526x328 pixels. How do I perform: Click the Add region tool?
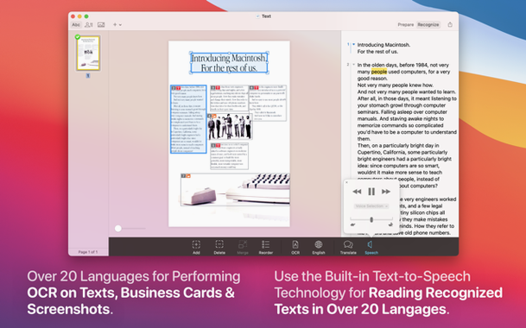coord(196,247)
